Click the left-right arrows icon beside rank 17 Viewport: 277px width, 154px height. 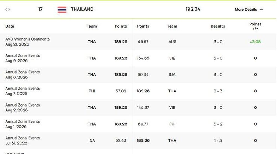point(7,9)
